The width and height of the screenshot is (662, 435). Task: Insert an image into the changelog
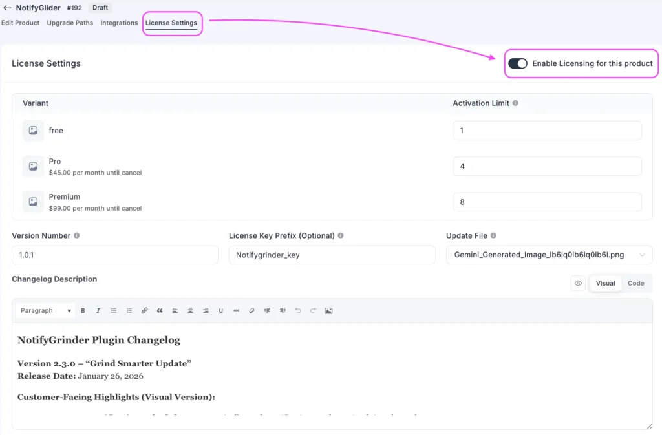point(328,310)
